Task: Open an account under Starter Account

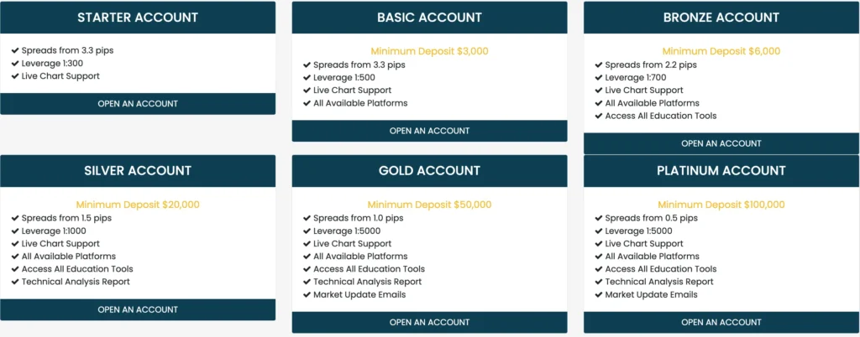Action: coord(138,104)
